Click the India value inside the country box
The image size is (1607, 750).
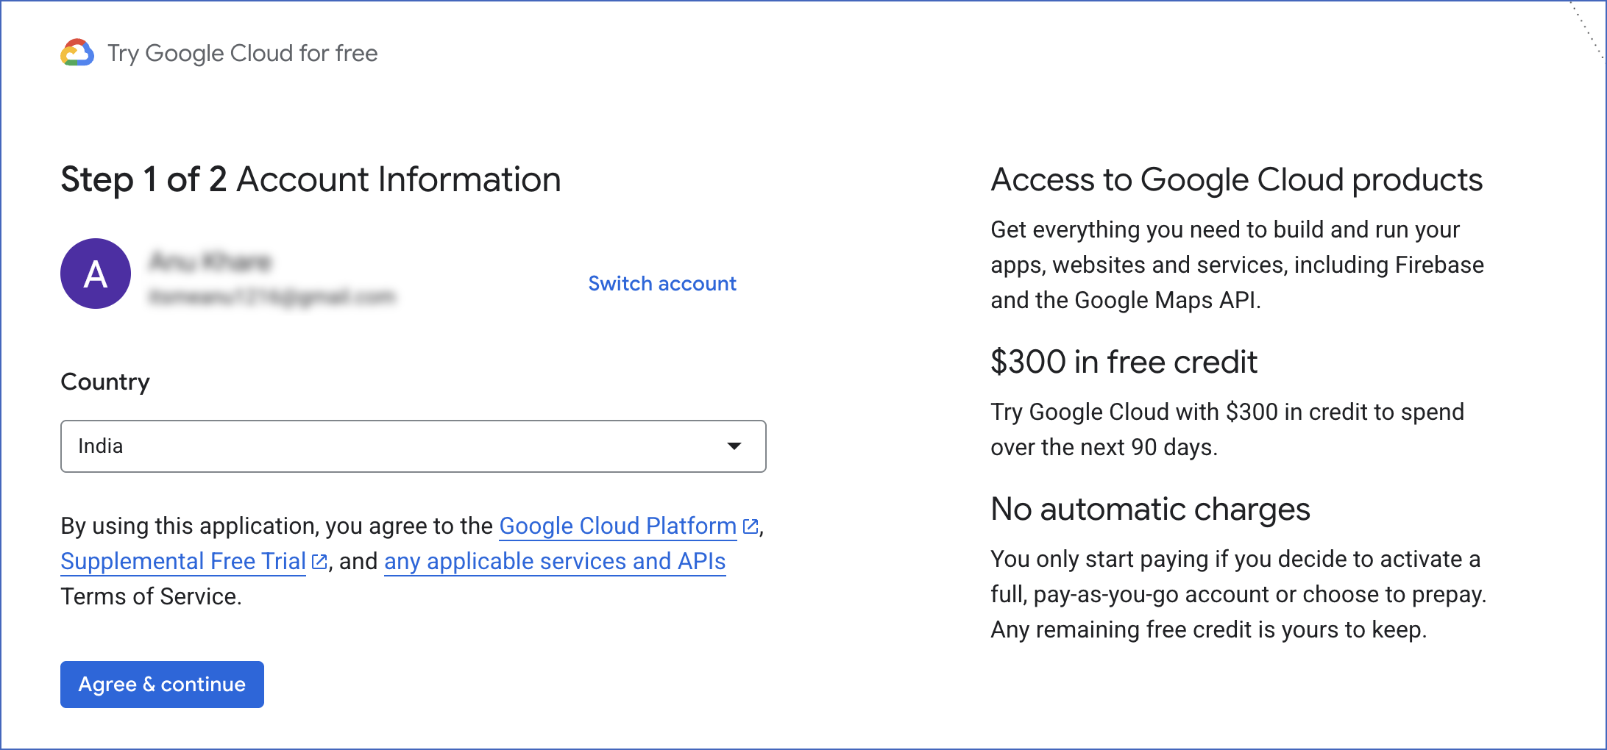pos(100,446)
